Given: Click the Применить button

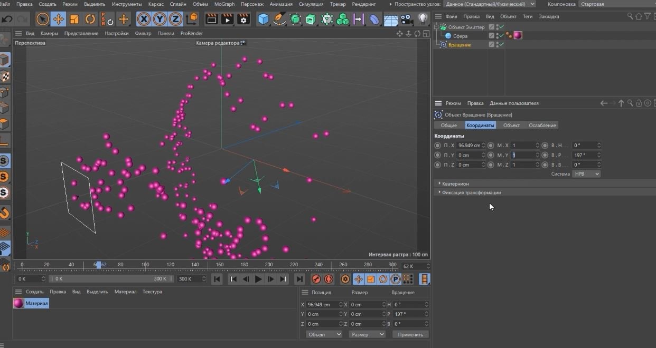Looking at the screenshot, I should 410,334.
